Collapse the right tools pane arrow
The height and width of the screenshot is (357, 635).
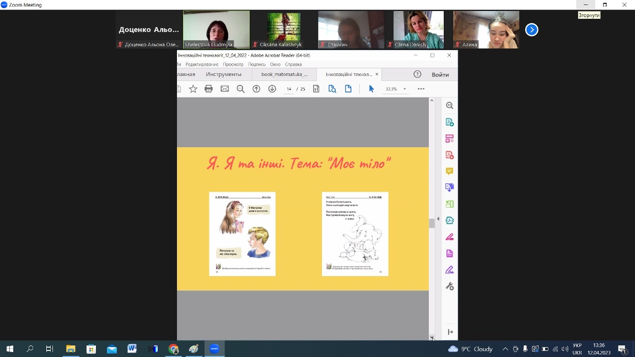point(438,219)
